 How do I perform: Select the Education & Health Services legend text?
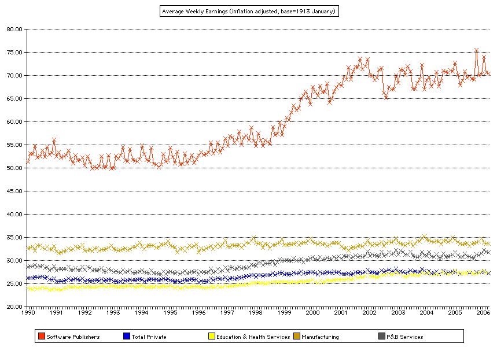(x=253, y=337)
